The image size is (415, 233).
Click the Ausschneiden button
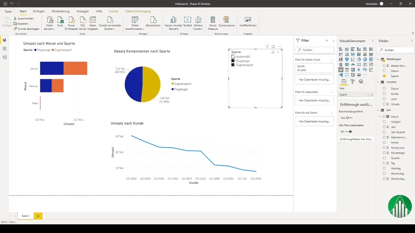(x=24, y=18)
